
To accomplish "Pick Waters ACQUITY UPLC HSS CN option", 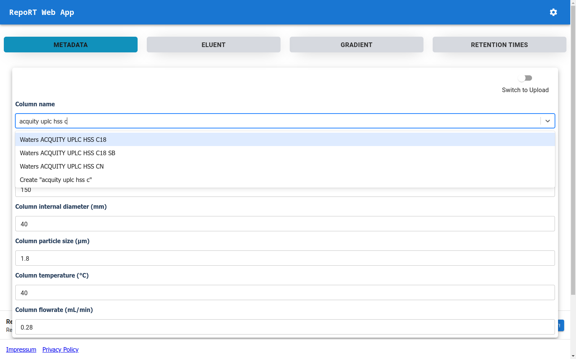I will click(x=285, y=166).
